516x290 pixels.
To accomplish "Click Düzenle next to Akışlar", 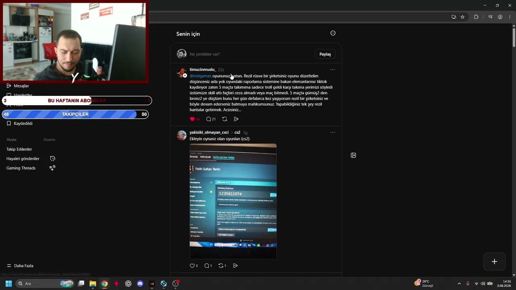I will coord(49,140).
